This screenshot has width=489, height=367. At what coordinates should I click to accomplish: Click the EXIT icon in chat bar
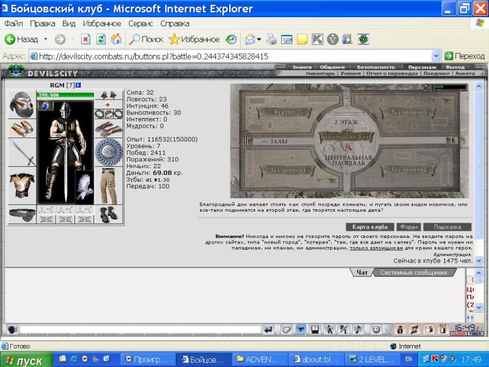click(x=443, y=329)
